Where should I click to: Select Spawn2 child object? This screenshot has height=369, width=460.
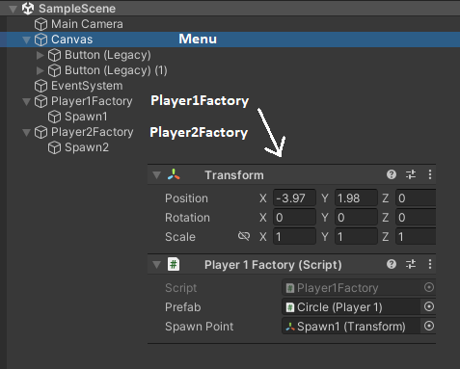(87, 147)
